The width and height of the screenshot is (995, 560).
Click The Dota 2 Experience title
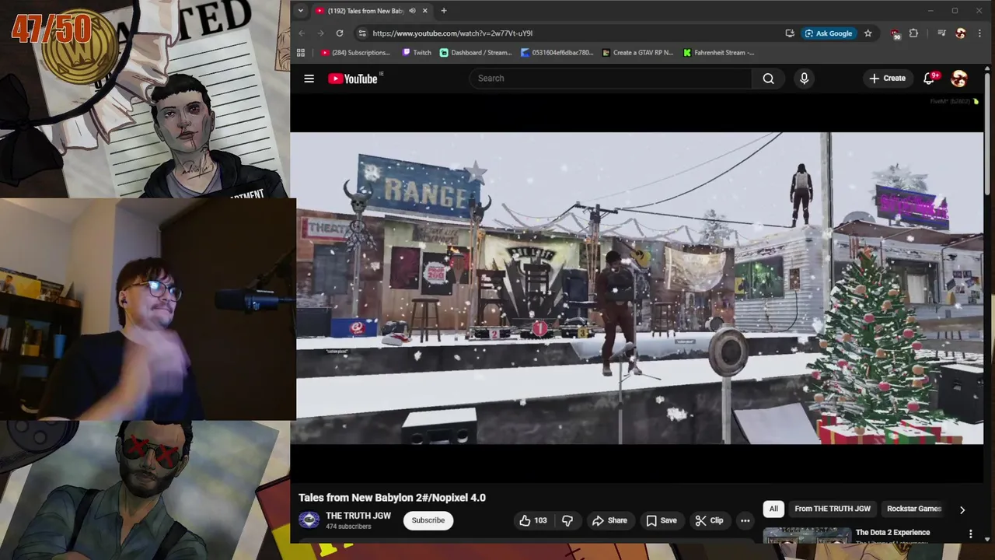click(892, 533)
